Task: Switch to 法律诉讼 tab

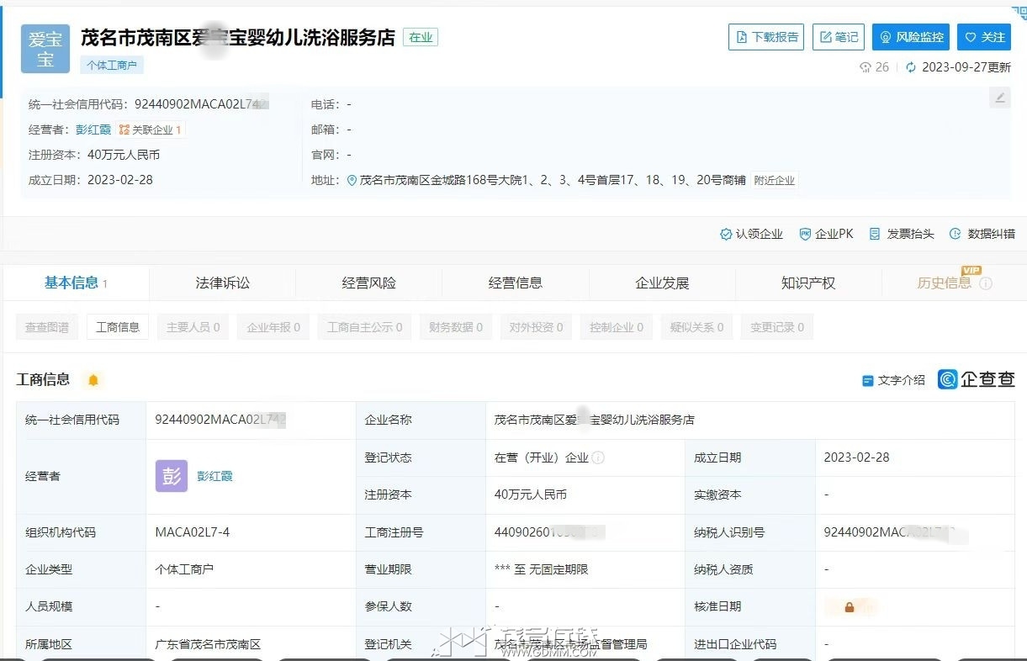Action: 223,283
